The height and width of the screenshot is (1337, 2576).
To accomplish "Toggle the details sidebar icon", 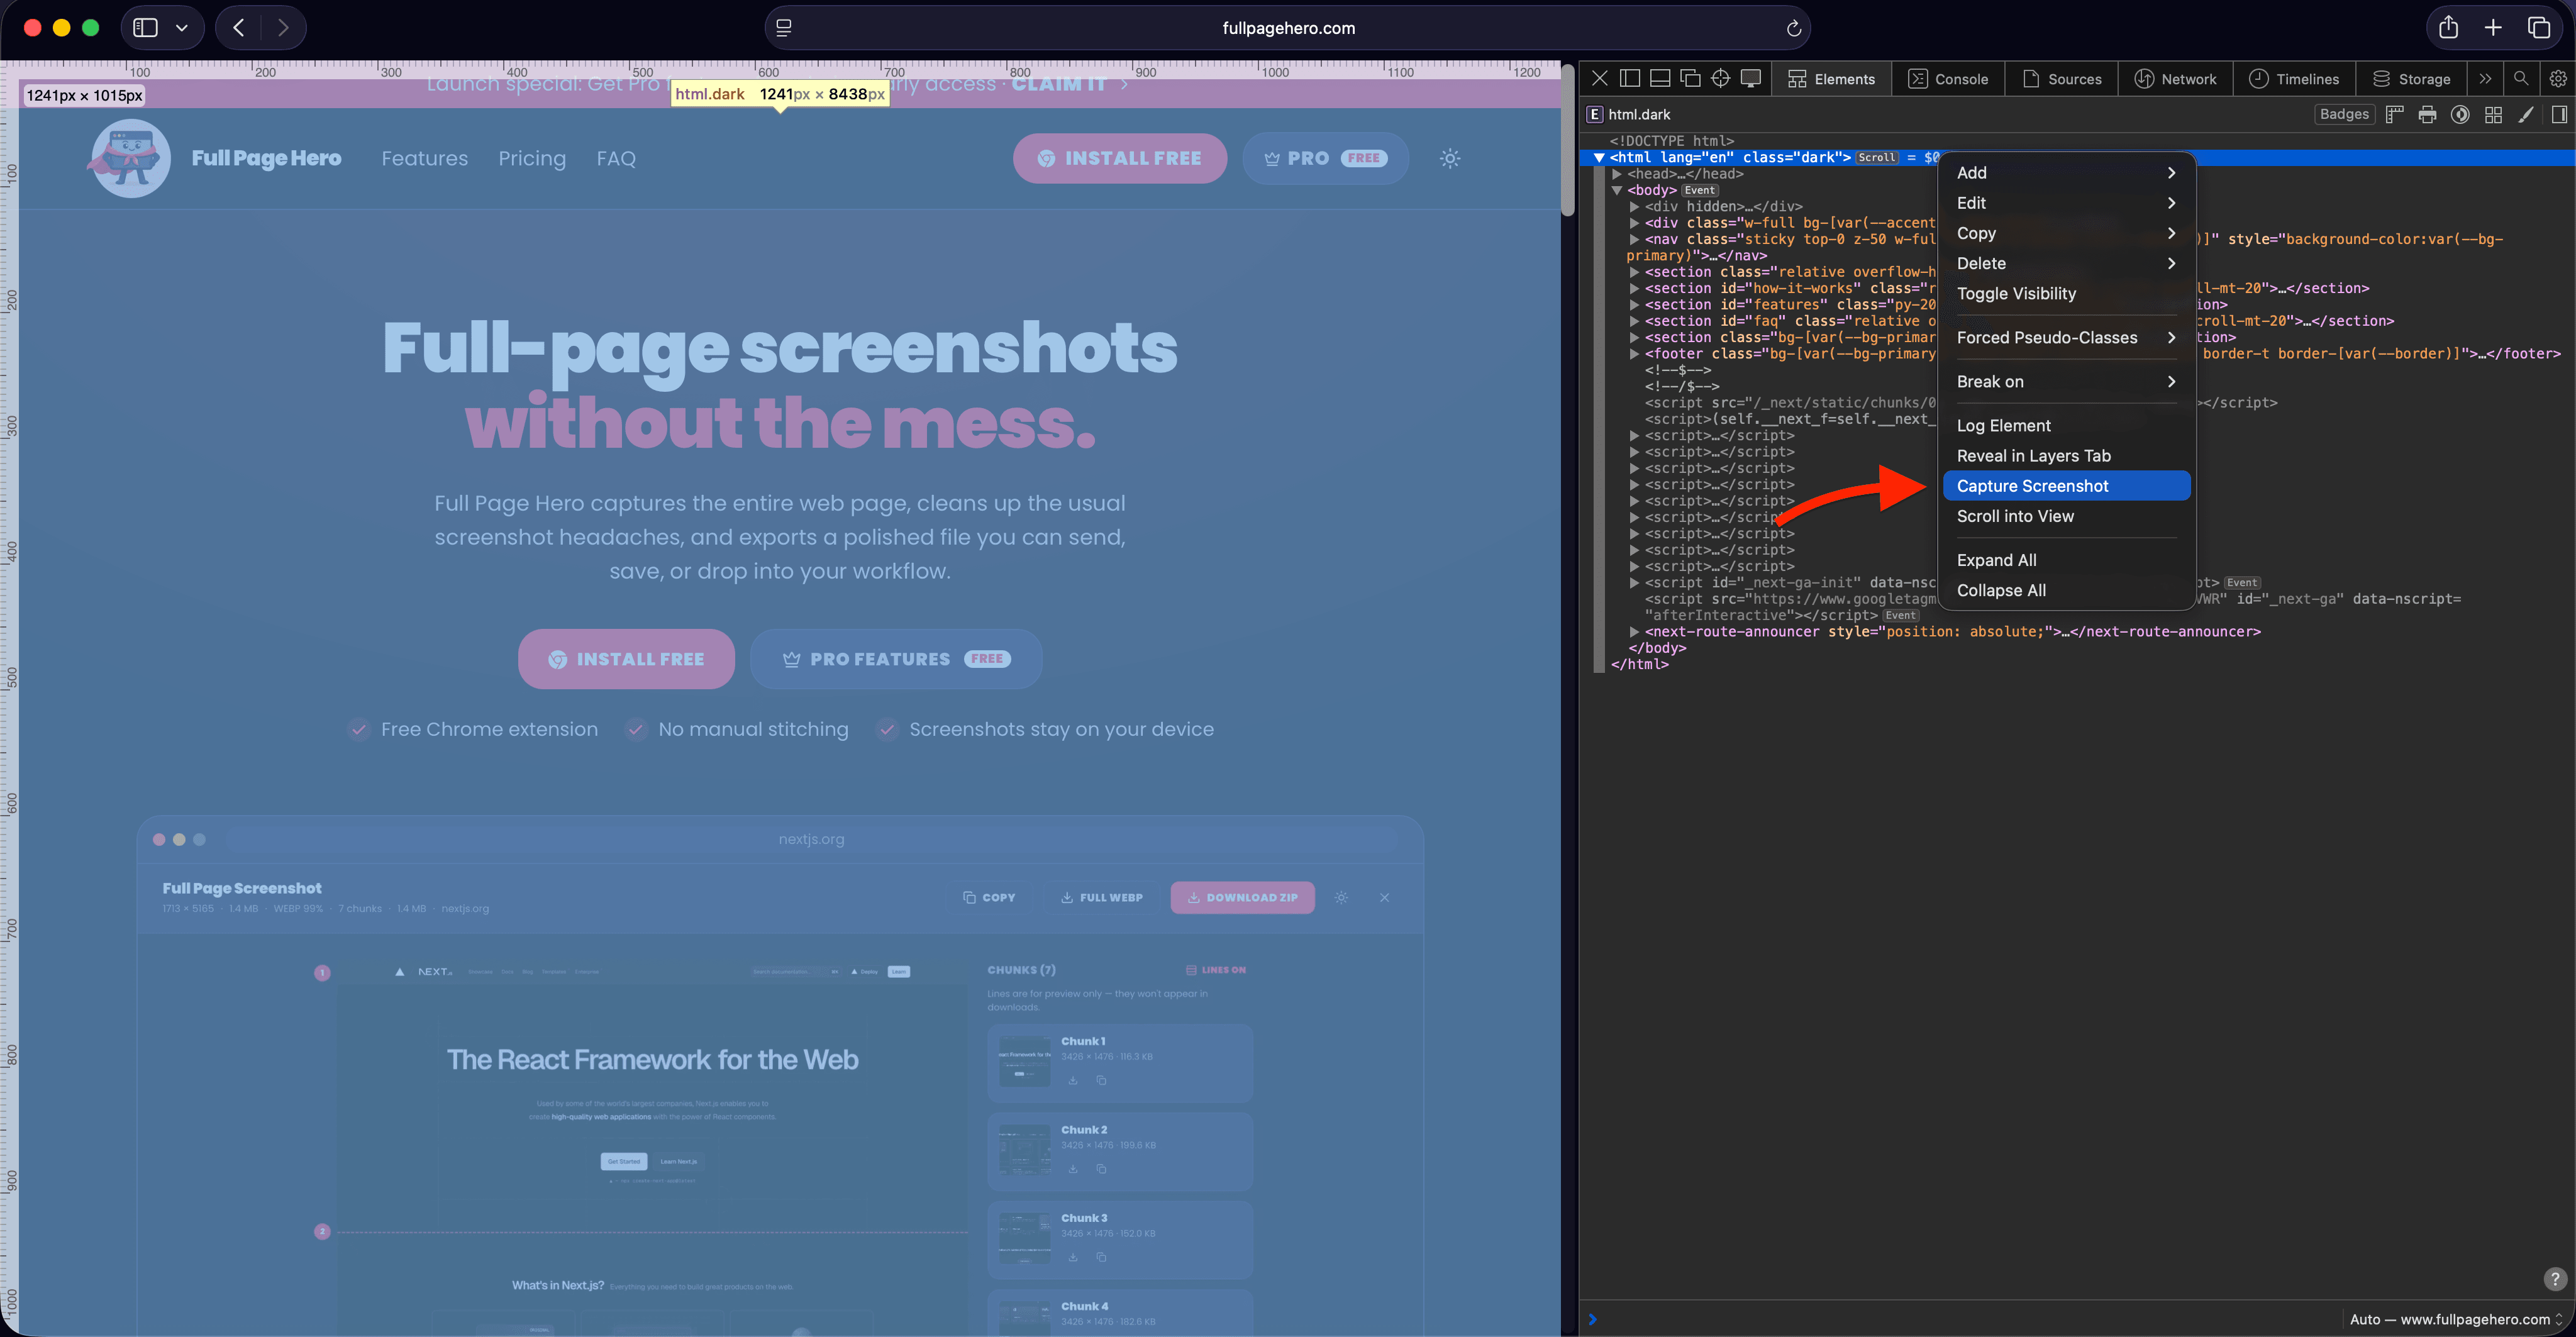I will point(2559,114).
